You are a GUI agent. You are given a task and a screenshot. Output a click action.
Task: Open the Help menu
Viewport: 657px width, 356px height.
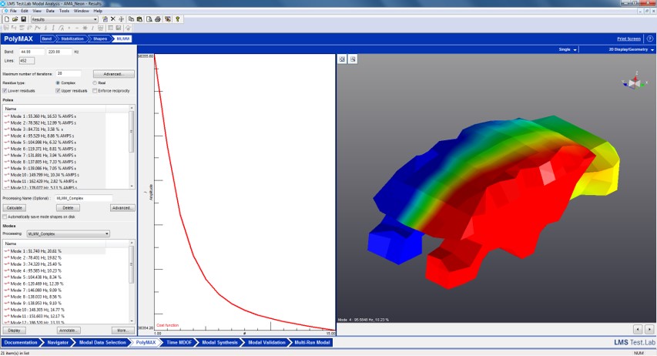click(x=98, y=11)
